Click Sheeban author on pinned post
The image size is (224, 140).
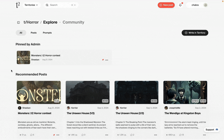coord(35,60)
